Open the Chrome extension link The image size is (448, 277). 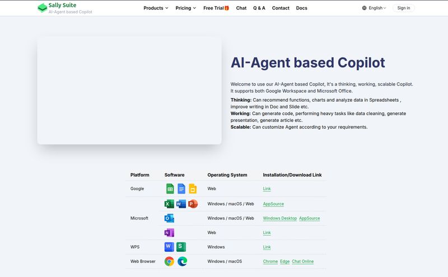point(270,261)
